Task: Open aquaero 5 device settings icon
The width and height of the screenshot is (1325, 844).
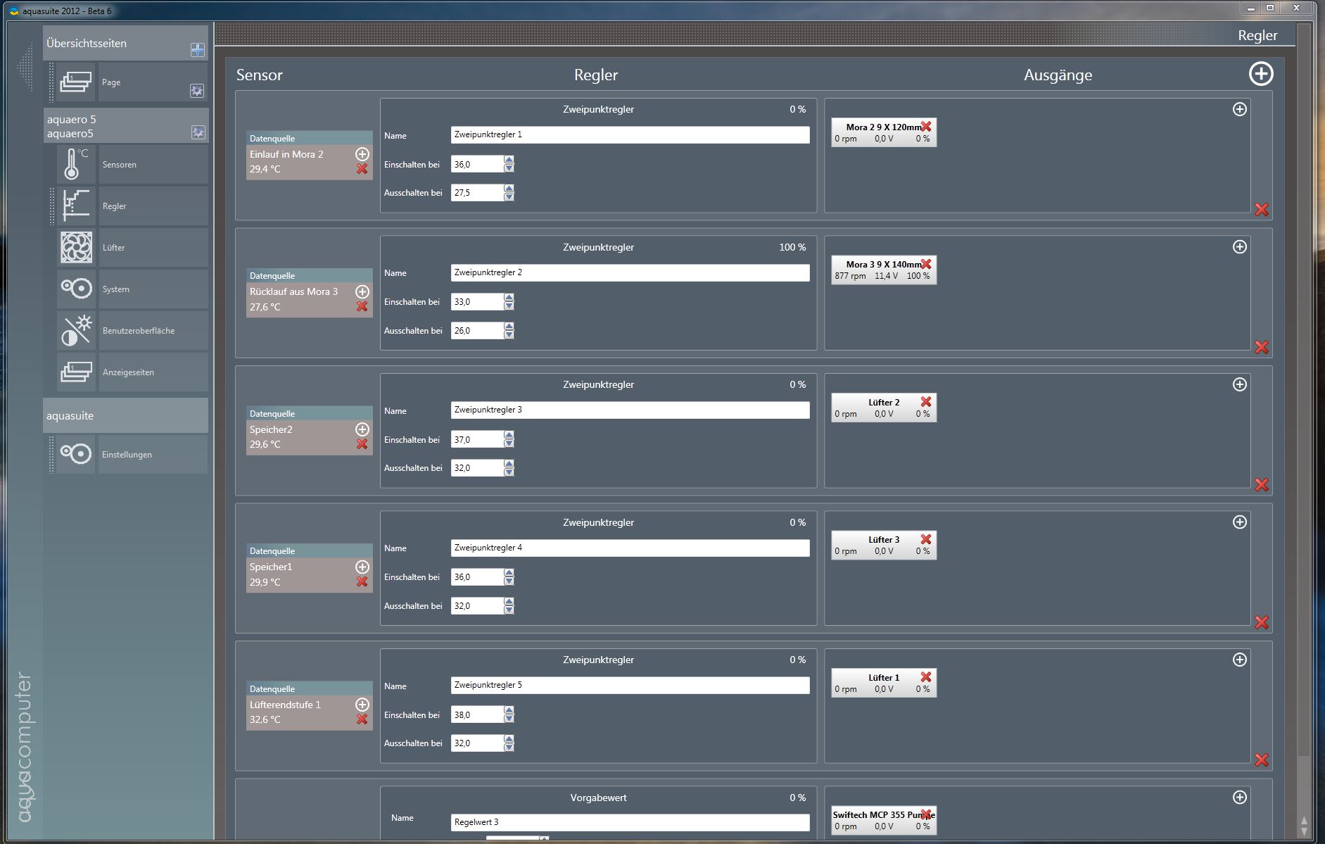Action: [x=198, y=132]
